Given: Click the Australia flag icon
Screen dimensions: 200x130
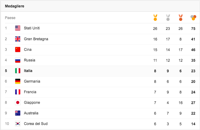Looking at the screenshot, I should tap(18, 113).
